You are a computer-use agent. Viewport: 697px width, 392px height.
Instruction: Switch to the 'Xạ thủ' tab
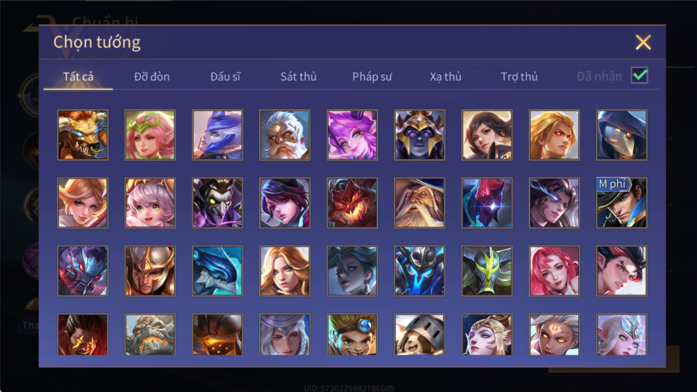click(x=446, y=77)
